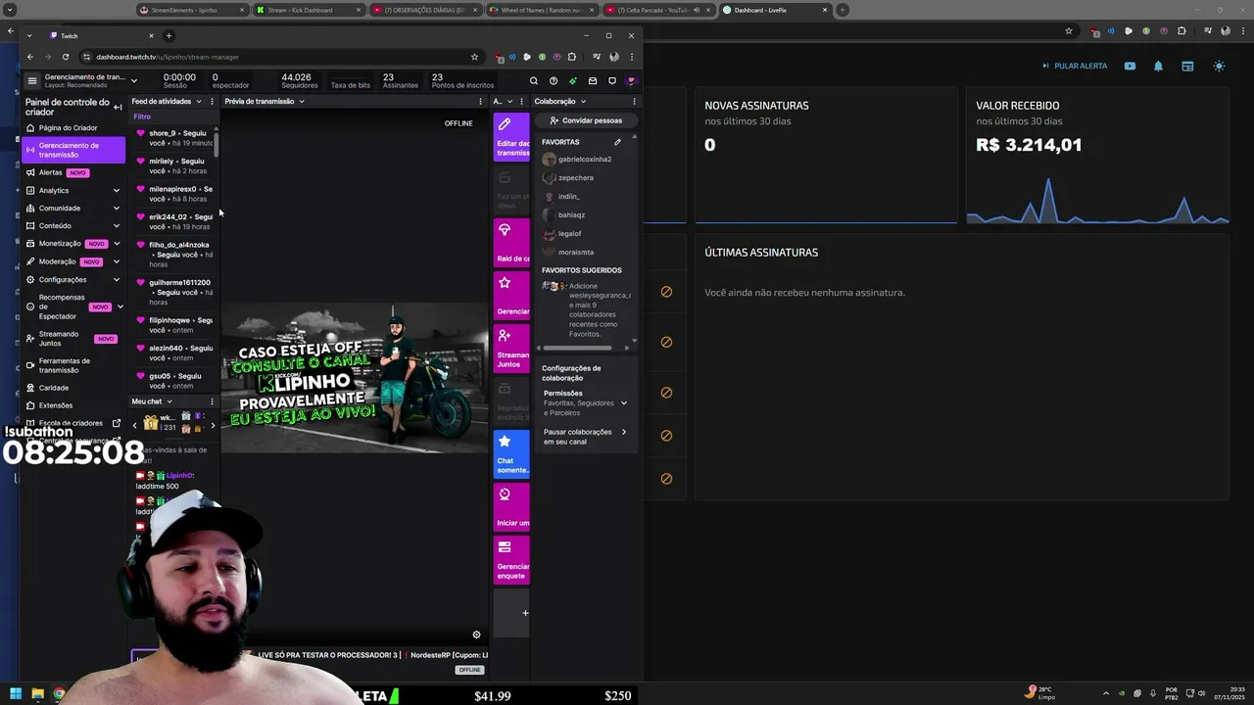
Task: Expand the Configurações sidebar section
Action: 117,279
